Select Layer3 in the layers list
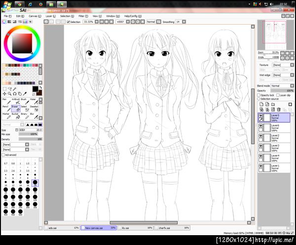 [x=274, y=148]
